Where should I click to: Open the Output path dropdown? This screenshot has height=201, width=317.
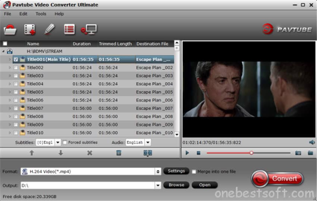158,185
